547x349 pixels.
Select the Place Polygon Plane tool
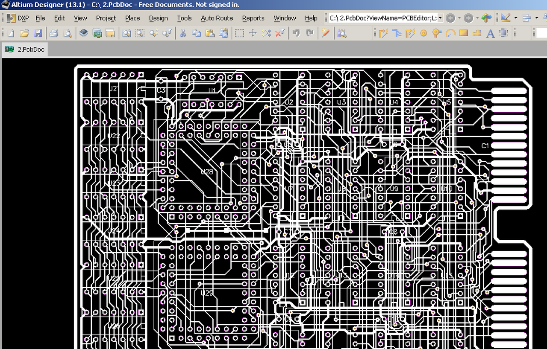477,33
